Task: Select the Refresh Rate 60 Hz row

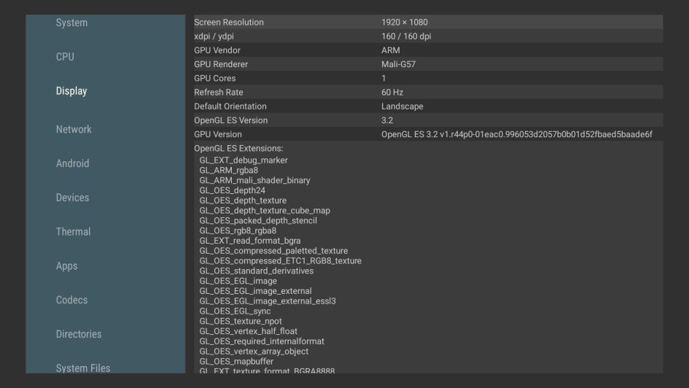Action: tap(429, 93)
